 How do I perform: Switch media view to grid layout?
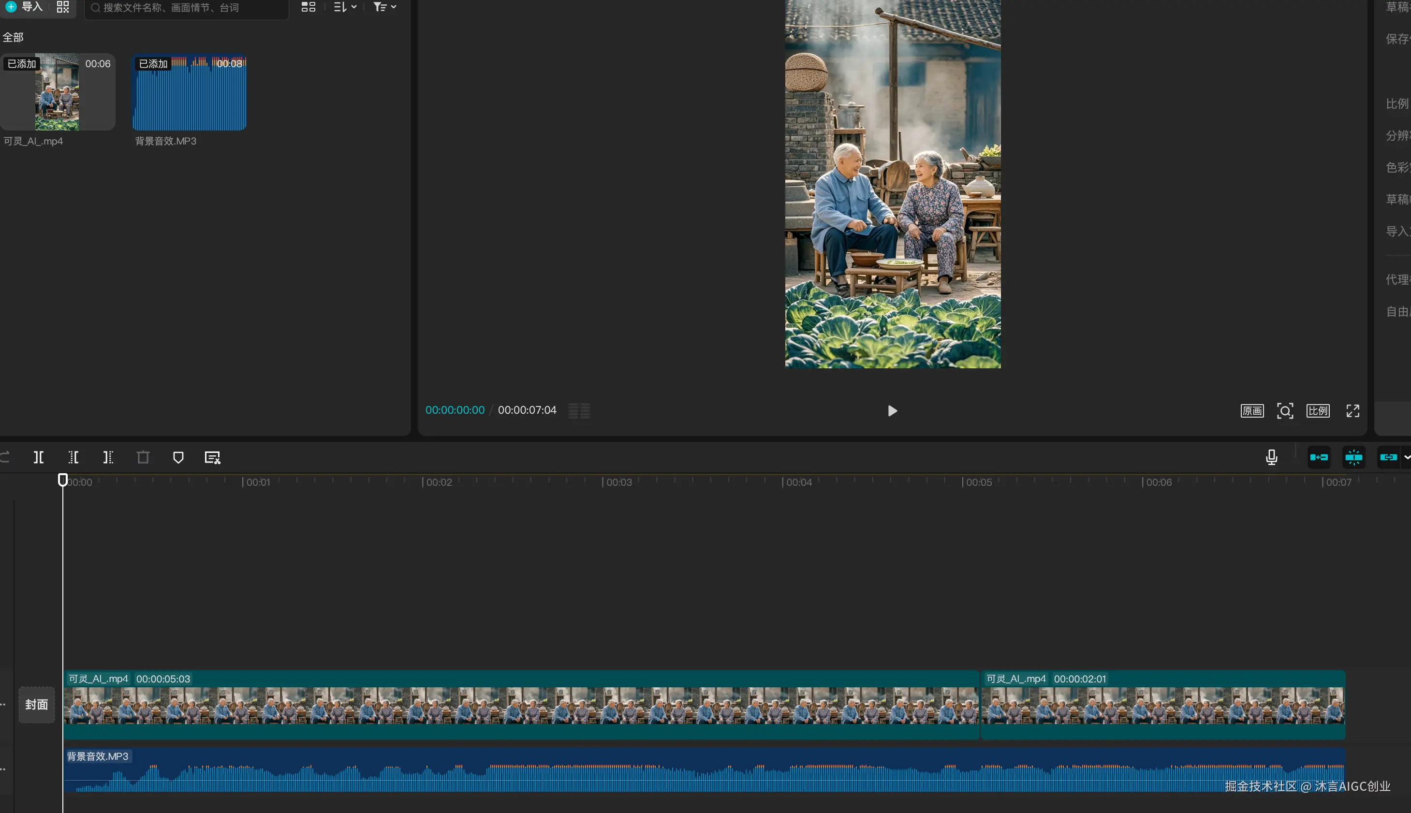point(309,7)
